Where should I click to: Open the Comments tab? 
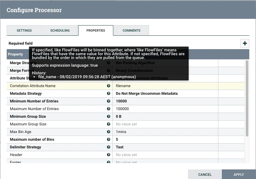[x=132, y=31]
